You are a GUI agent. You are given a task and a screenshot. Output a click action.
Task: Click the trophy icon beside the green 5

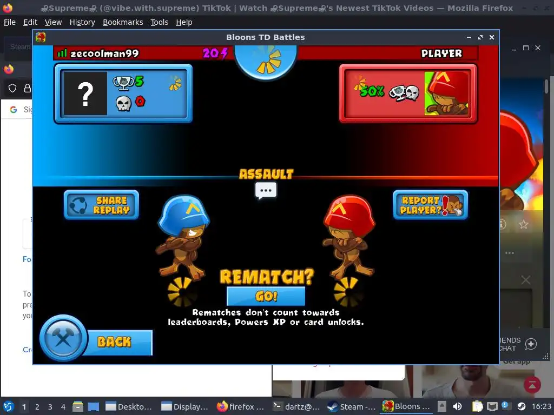coord(123,83)
